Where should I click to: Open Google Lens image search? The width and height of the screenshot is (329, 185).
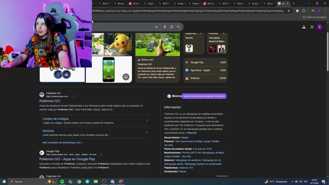172,27
